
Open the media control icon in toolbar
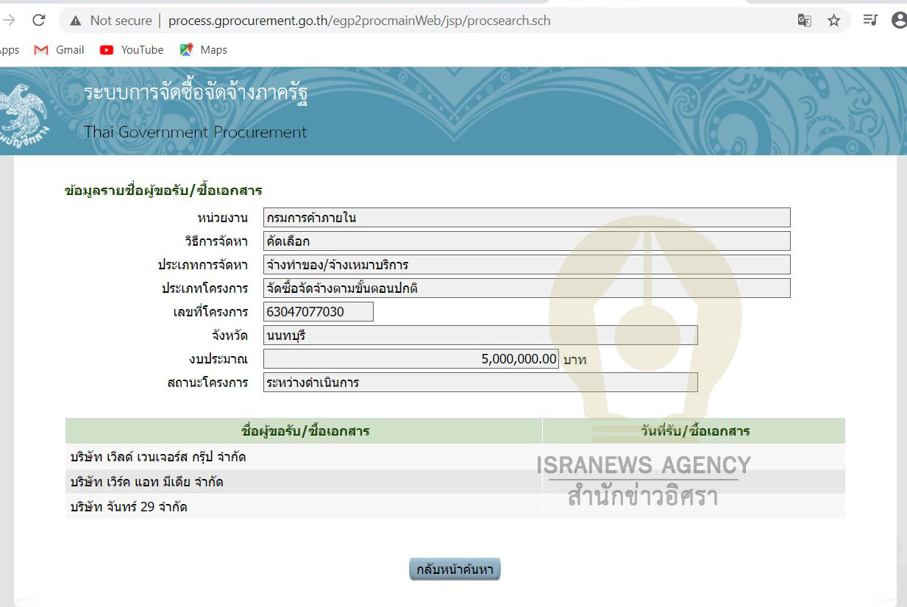870,21
